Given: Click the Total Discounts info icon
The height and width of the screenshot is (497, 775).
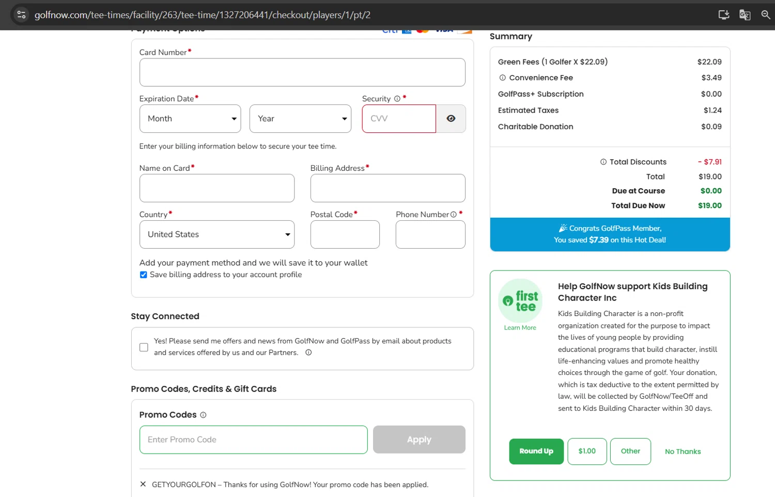Looking at the screenshot, I should (x=603, y=162).
